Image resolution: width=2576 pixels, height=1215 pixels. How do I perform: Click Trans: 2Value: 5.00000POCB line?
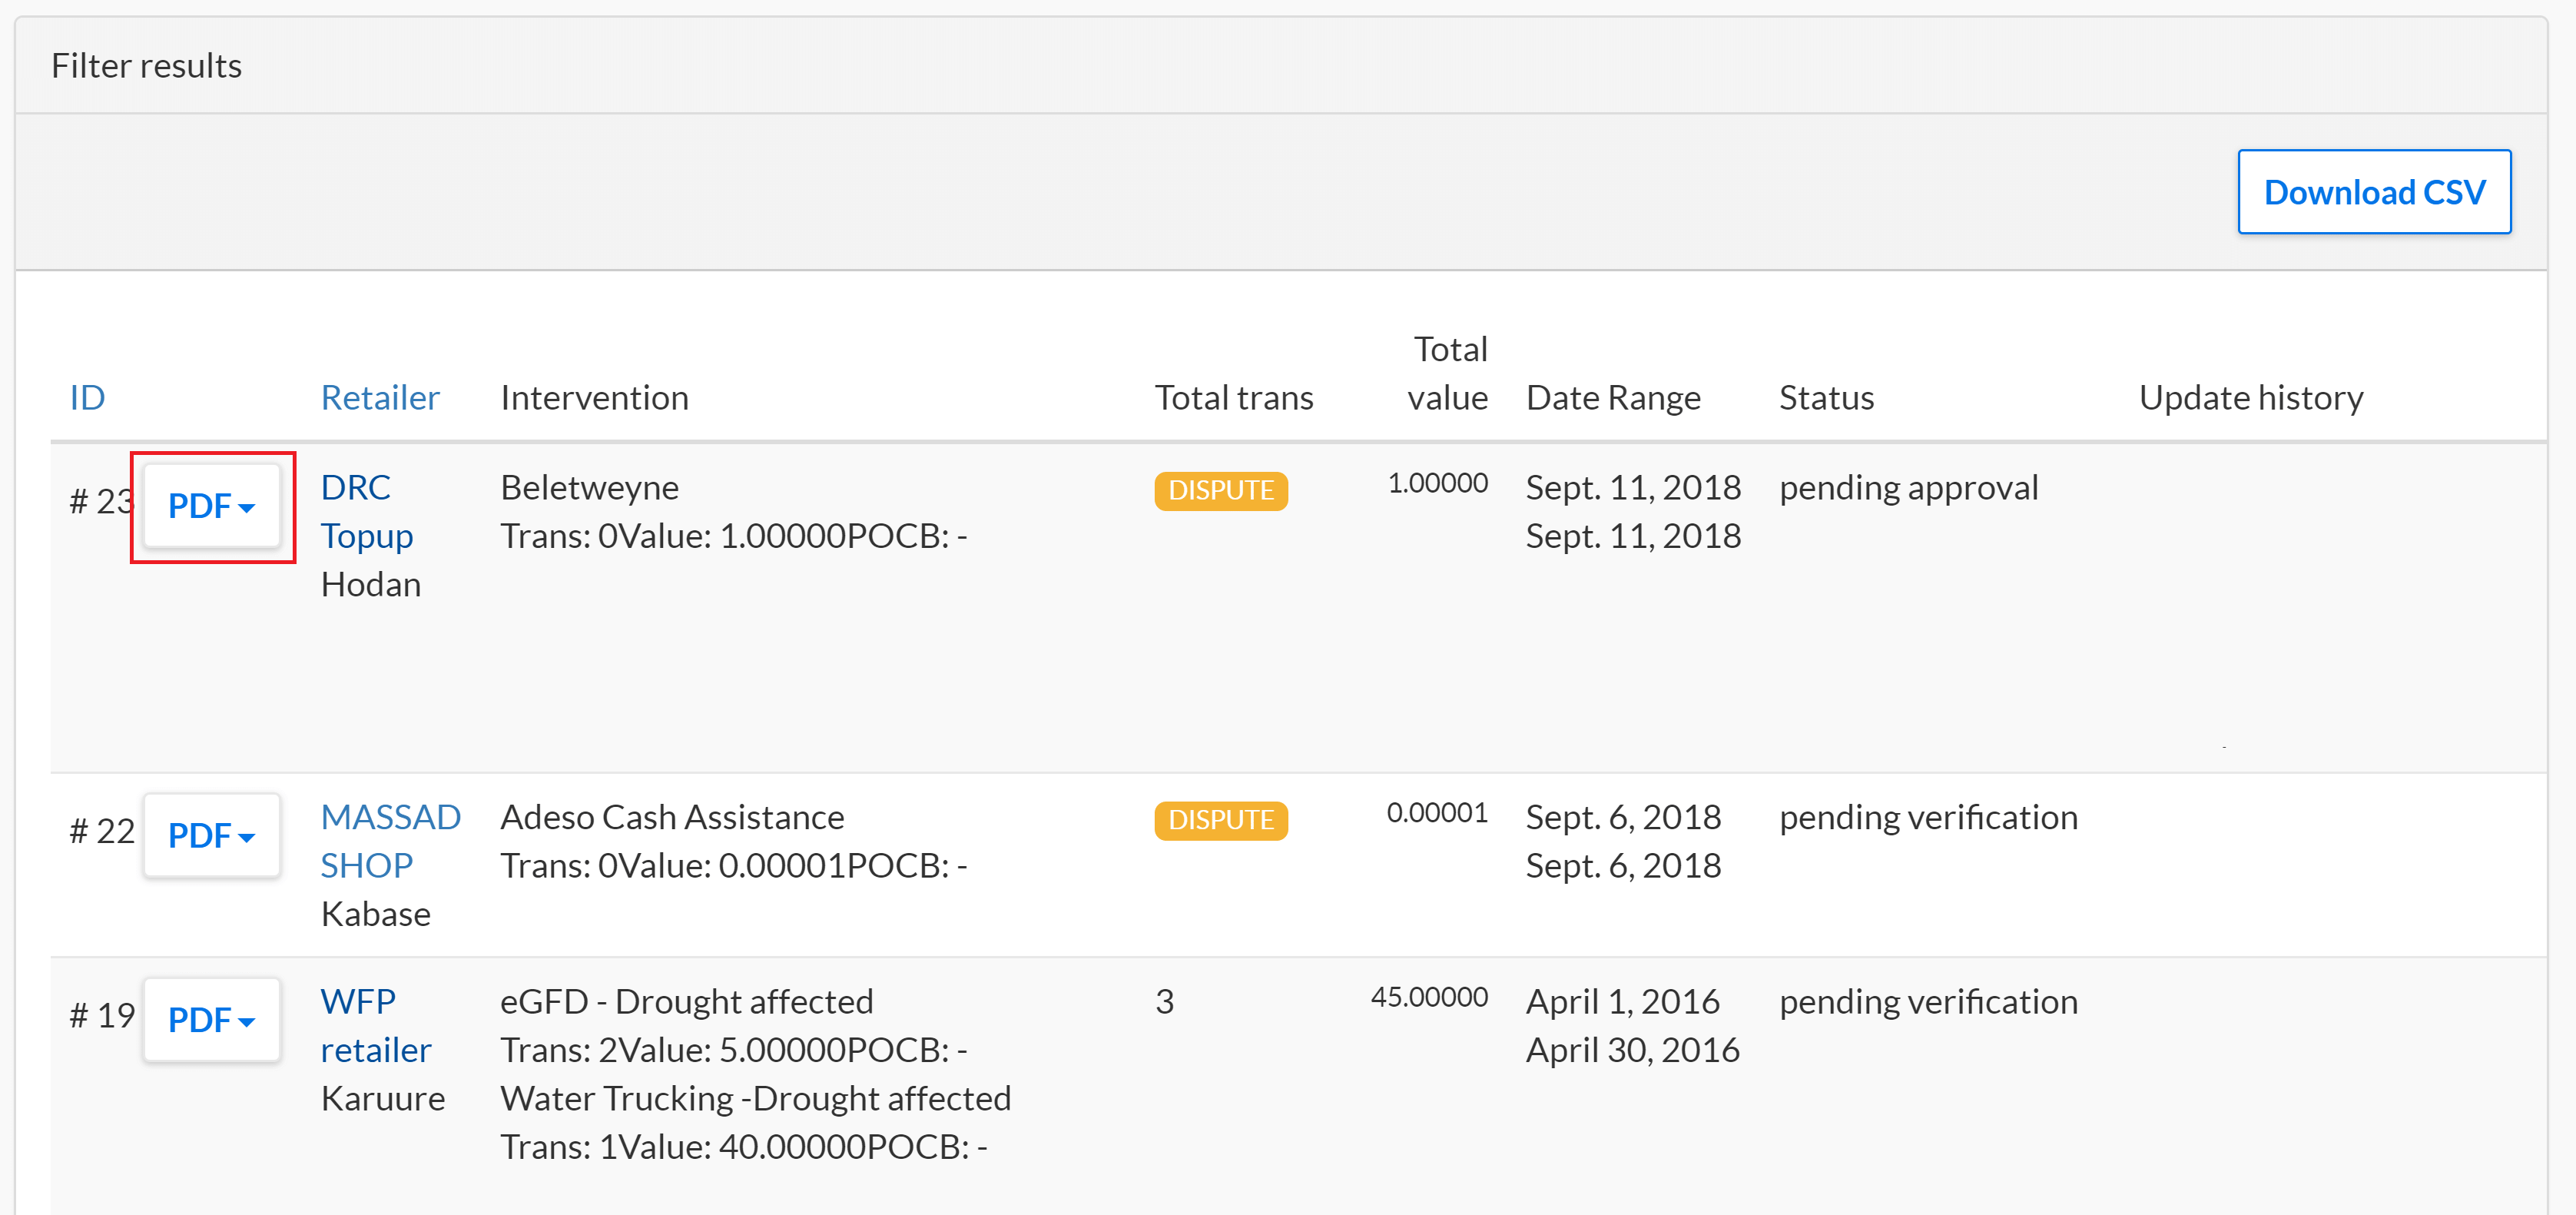point(733,1051)
